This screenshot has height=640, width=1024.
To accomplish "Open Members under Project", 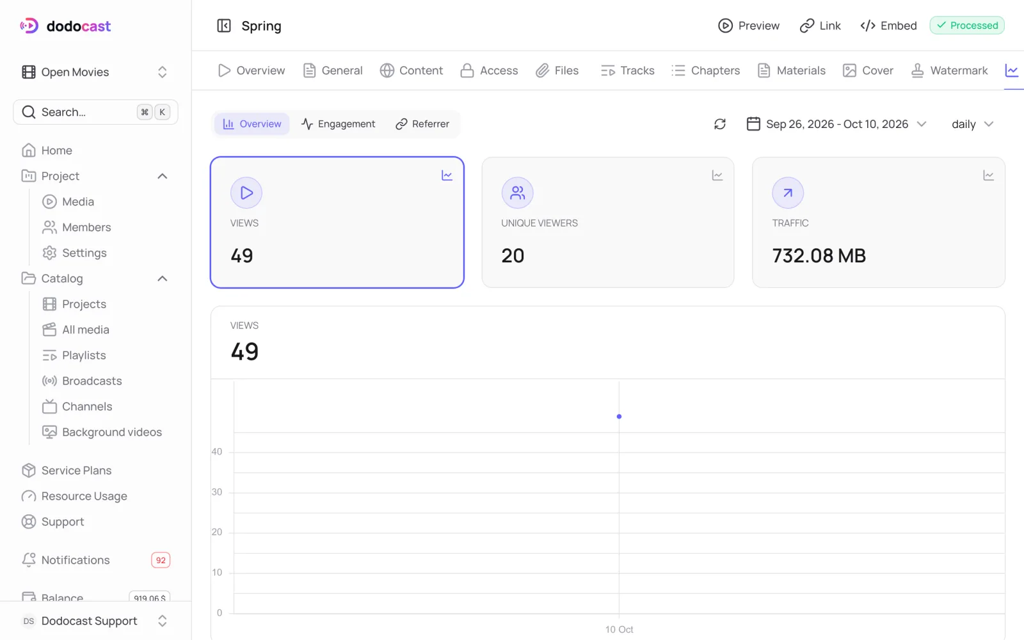I will pyautogui.click(x=77, y=227).
